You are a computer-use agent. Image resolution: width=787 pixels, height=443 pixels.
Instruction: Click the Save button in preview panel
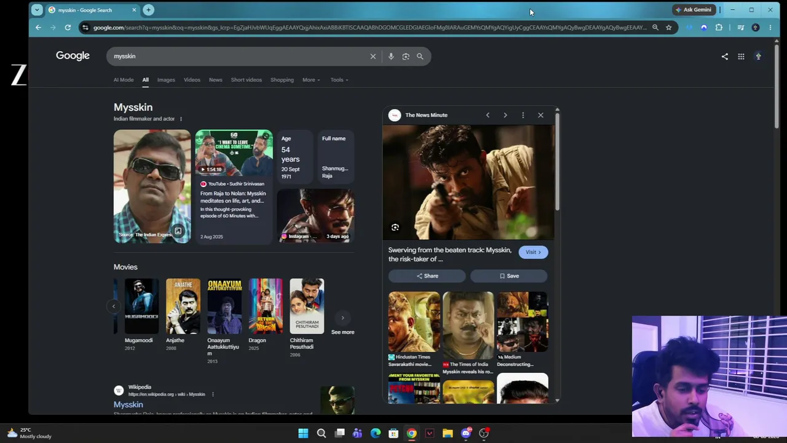509,276
